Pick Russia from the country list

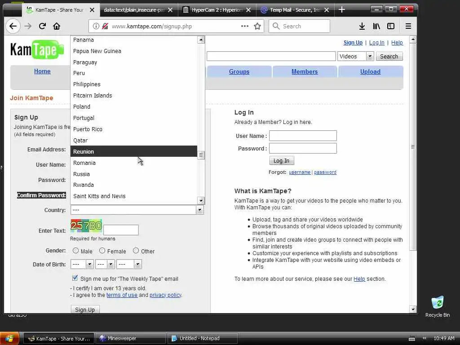click(x=134, y=174)
